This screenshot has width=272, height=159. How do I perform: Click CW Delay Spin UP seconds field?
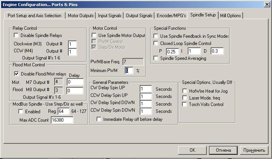[x=146, y=89]
